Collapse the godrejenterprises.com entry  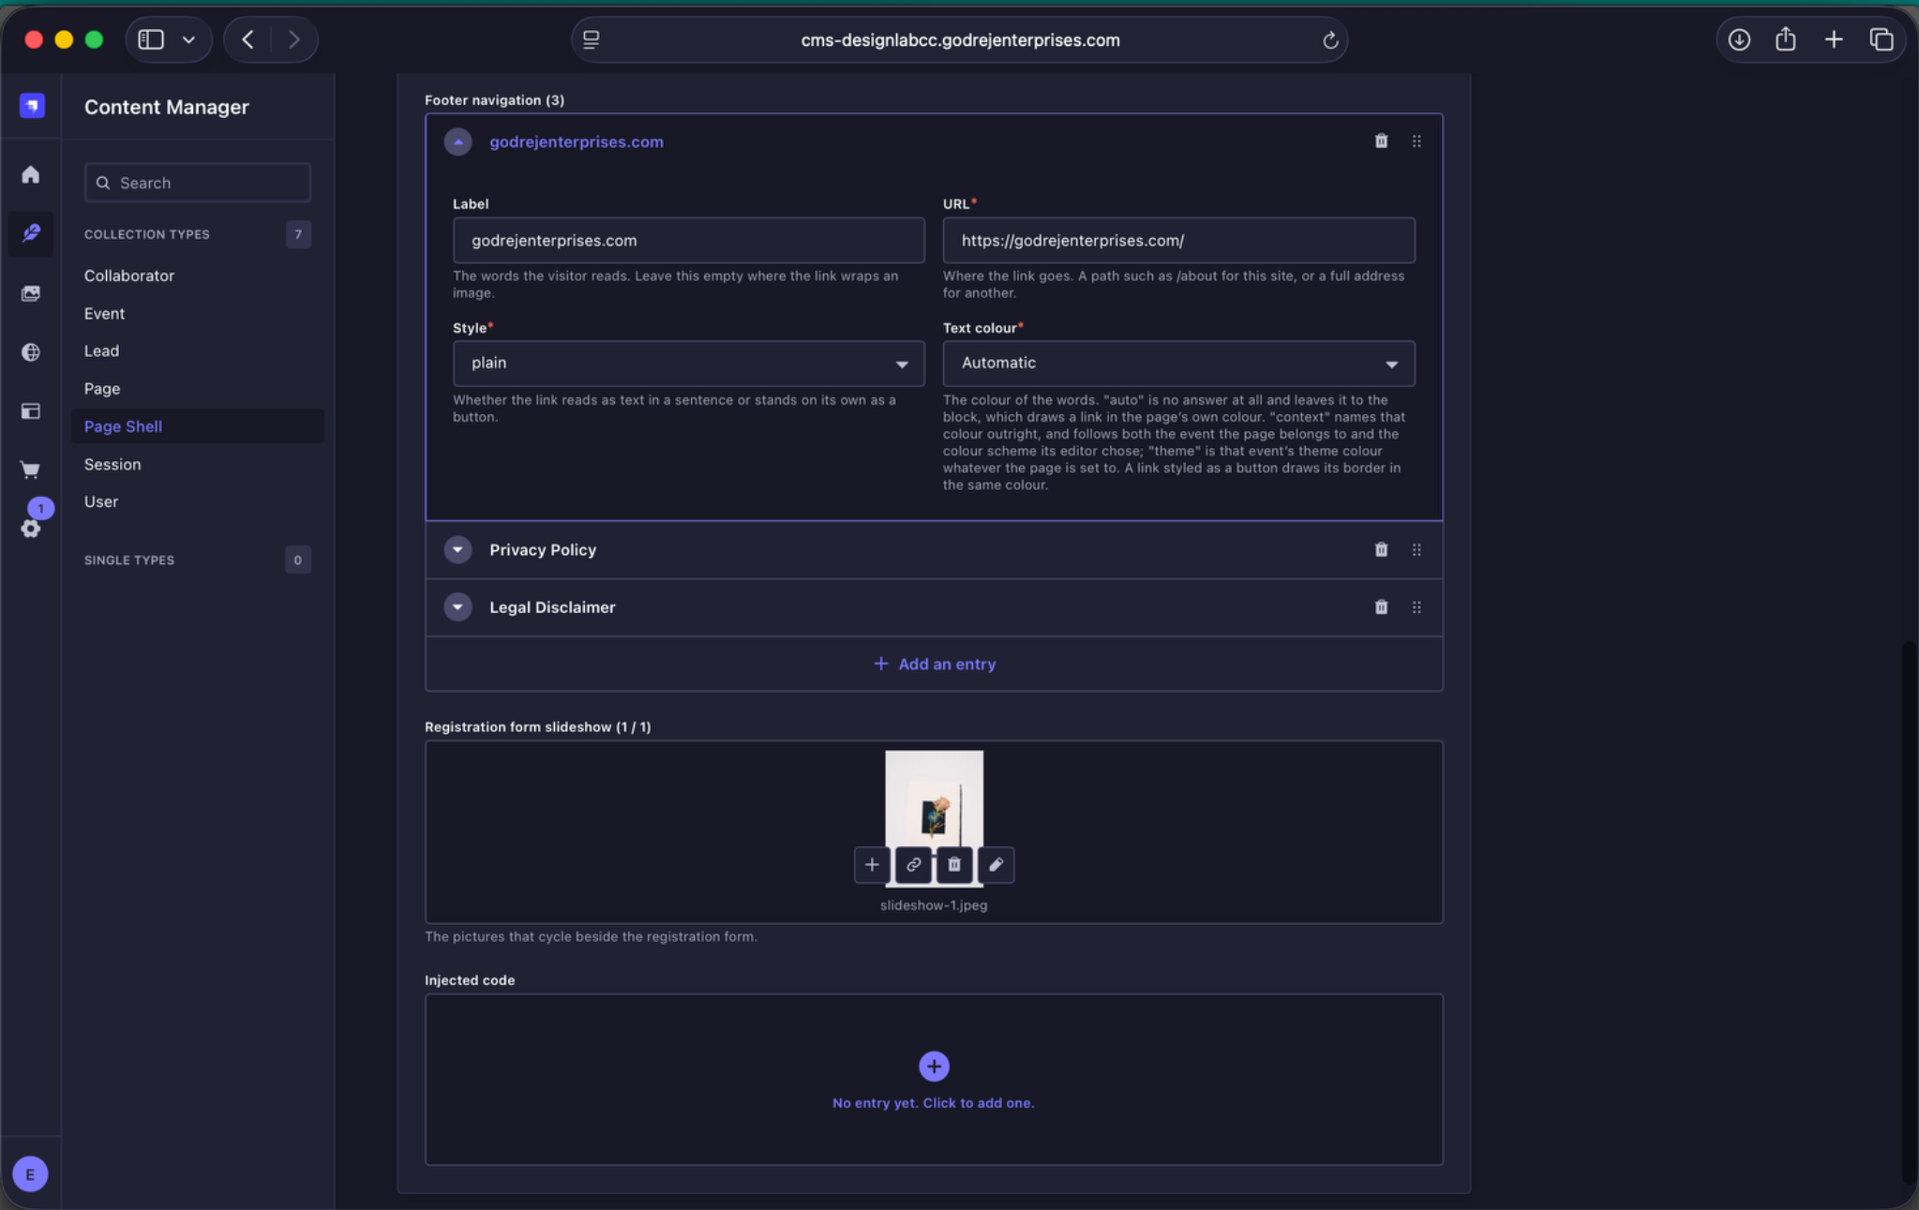point(457,142)
